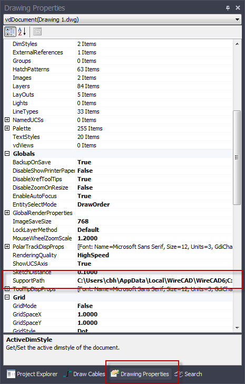Screen dimensions: 245x384
Task: Select the ExternalReferences row
Action: tap(118, 52)
